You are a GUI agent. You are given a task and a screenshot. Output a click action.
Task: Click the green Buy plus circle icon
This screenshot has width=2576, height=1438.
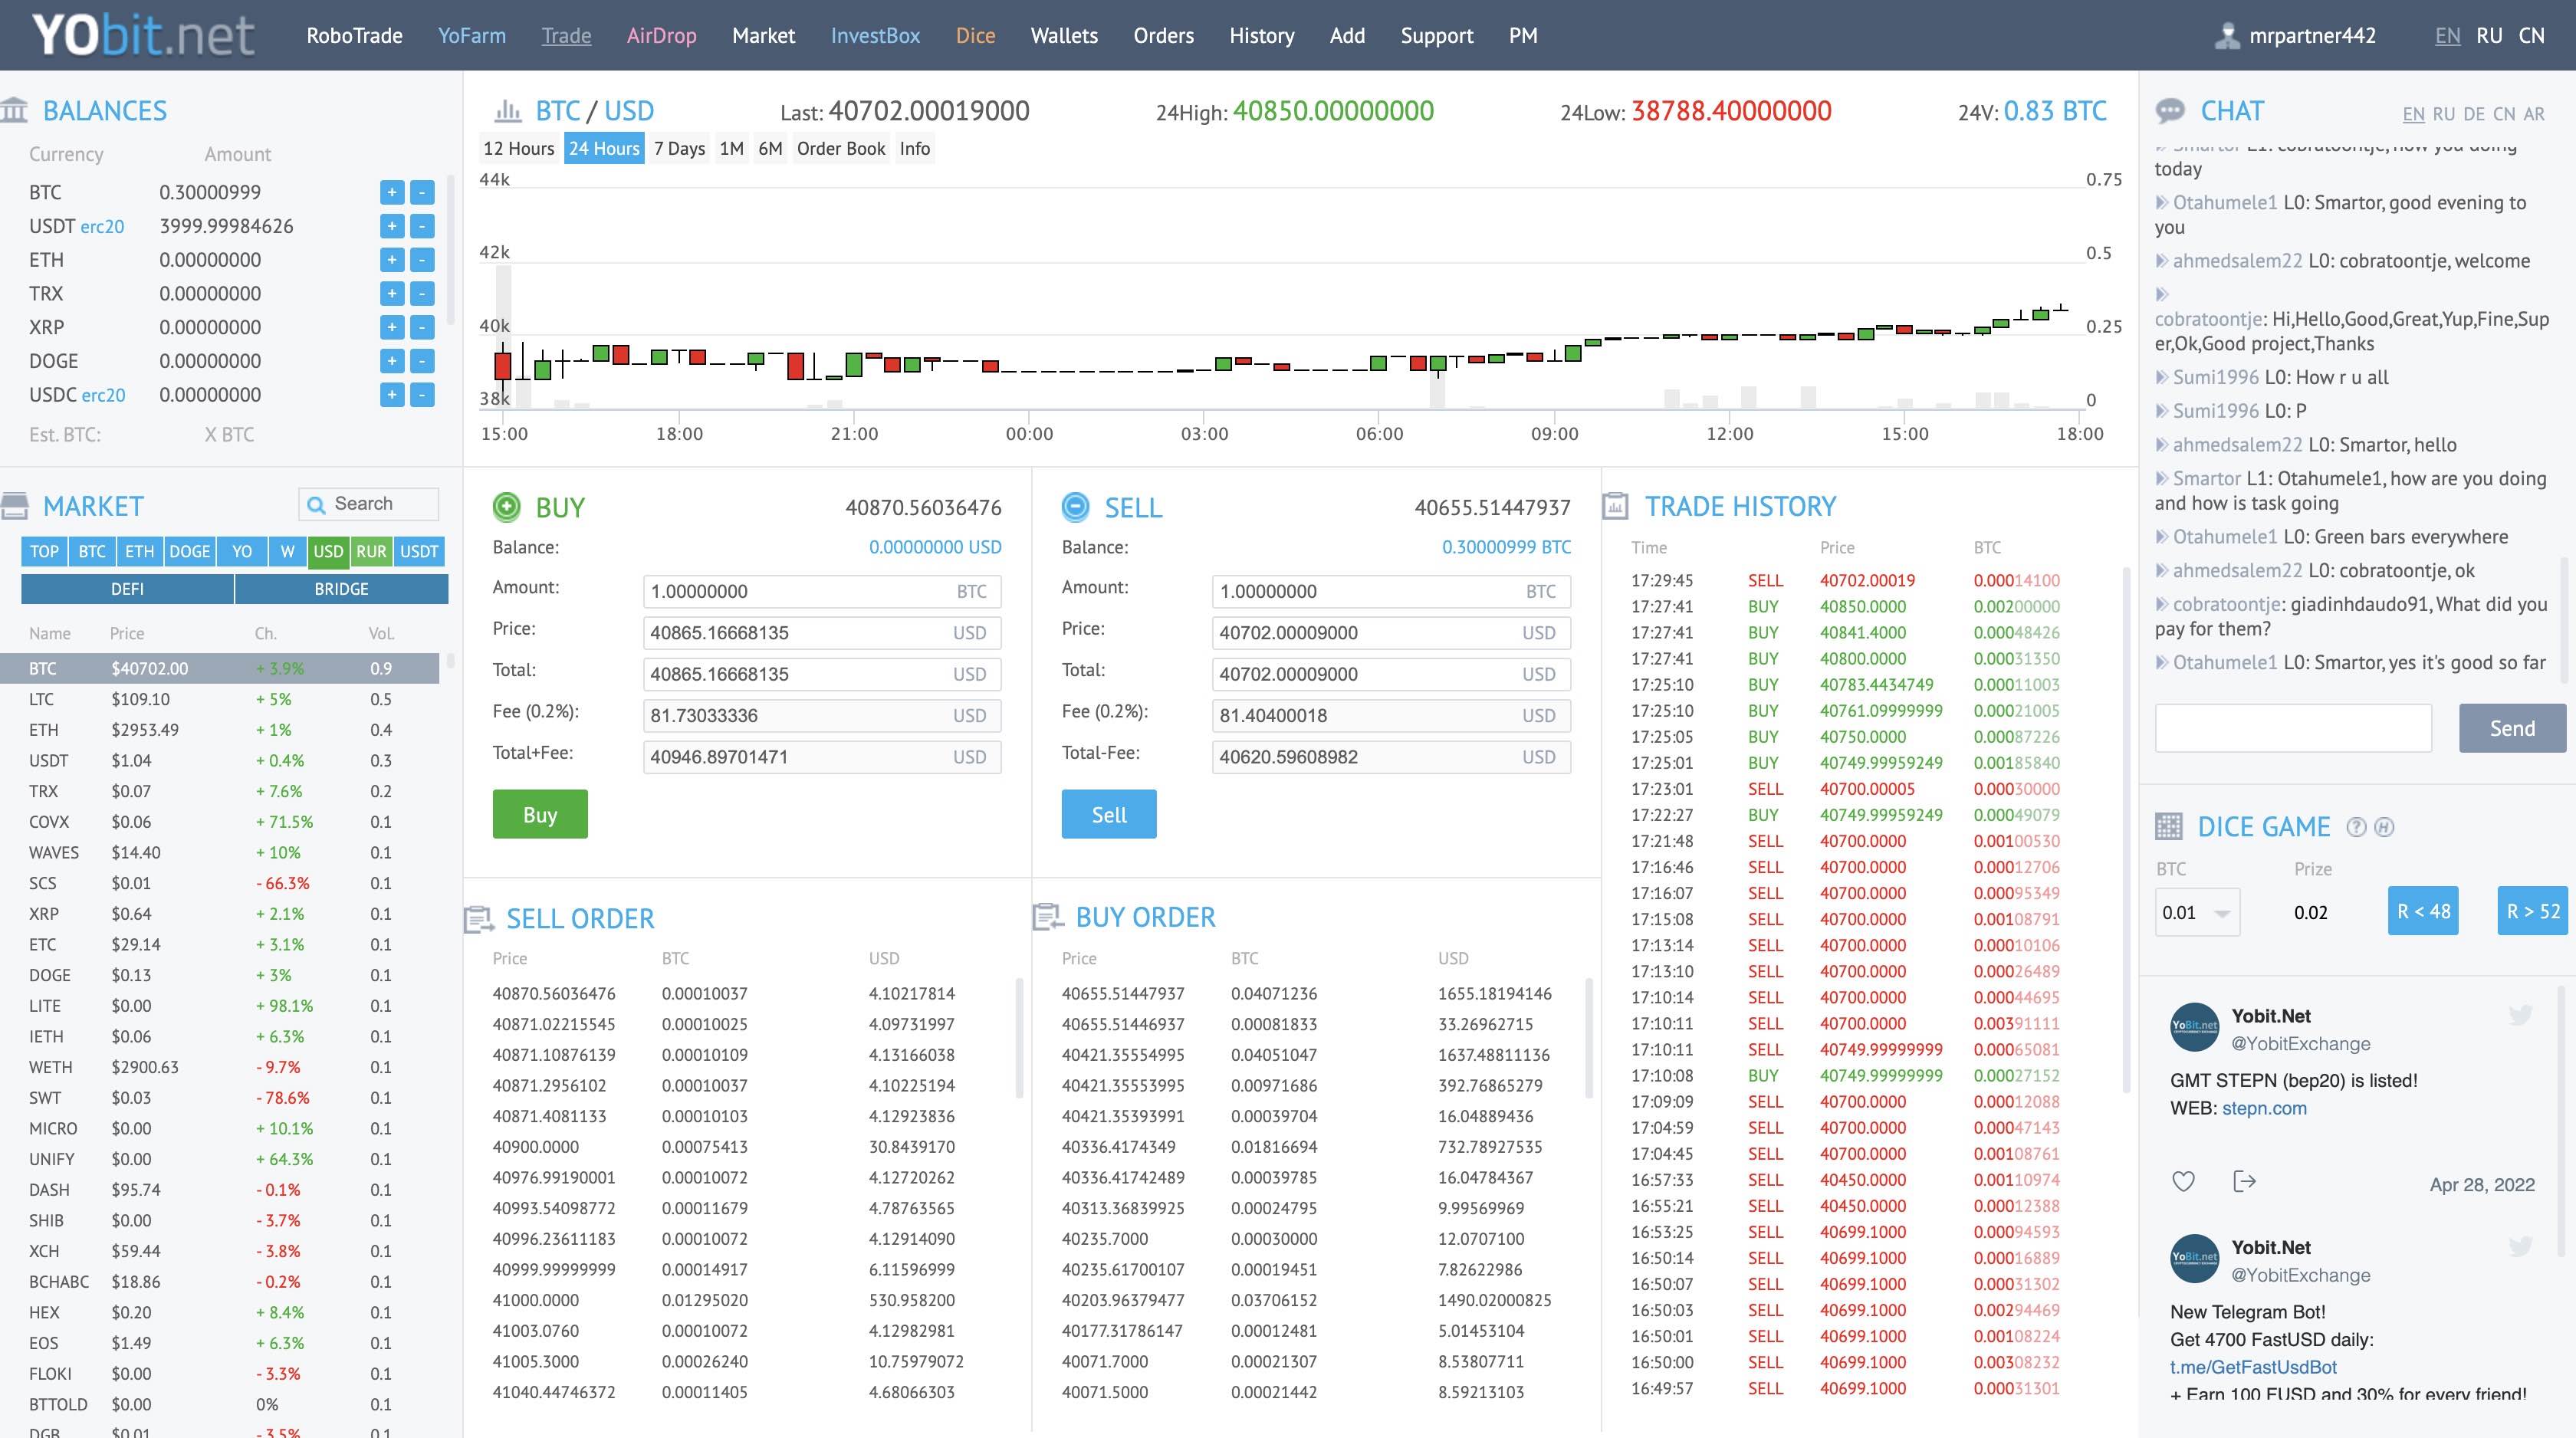507,507
